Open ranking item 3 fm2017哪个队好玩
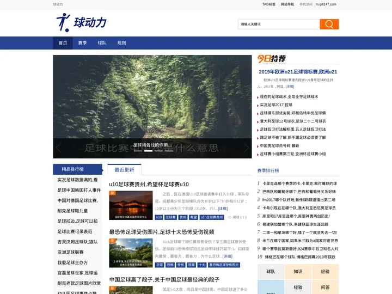This screenshot has width=392, height=294. tap(299, 200)
